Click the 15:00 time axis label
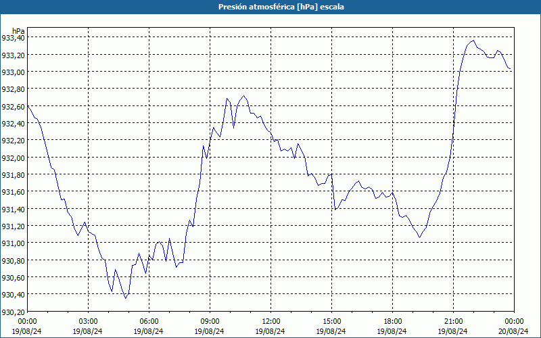541x338 pixels. pos(331,321)
